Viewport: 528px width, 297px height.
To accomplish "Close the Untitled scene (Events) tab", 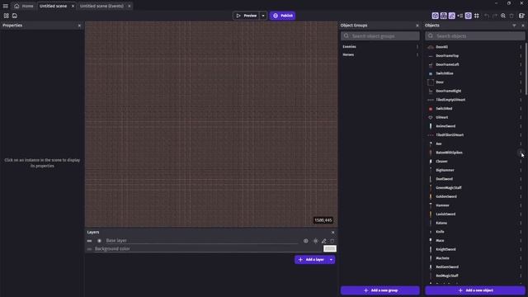I will [130, 6].
